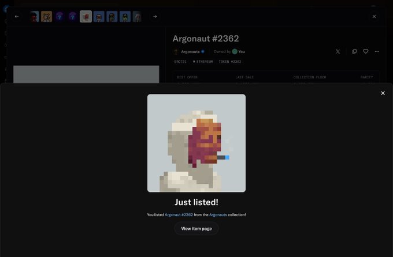
Task: Select the red-faced bowler hat thumbnail
Action: tap(34, 17)
